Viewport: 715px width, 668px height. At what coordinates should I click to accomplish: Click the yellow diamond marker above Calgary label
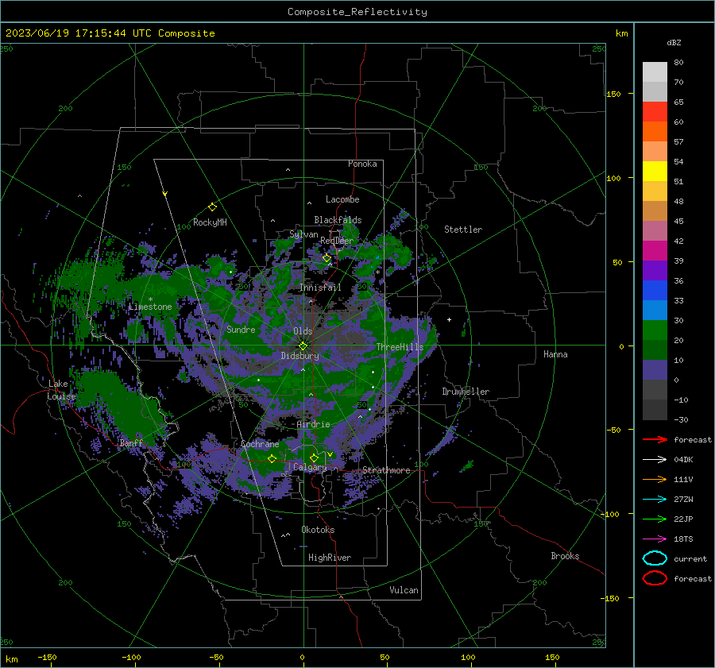point(314,458)
